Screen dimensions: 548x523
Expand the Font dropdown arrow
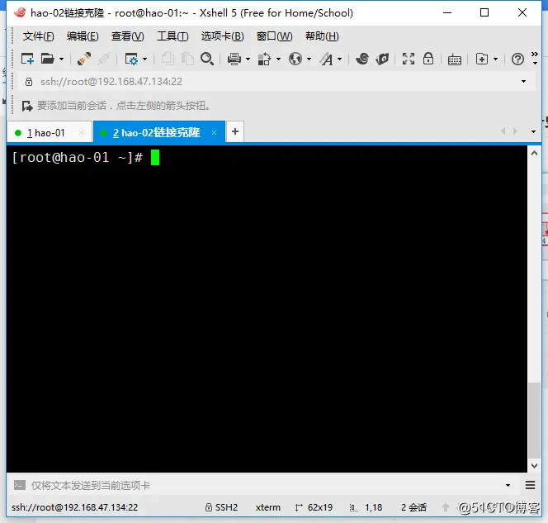coord(339,59)
